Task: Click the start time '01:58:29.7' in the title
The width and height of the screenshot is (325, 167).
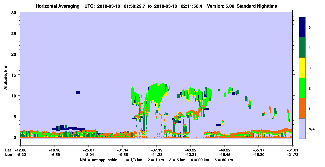Action: point(135,6)
